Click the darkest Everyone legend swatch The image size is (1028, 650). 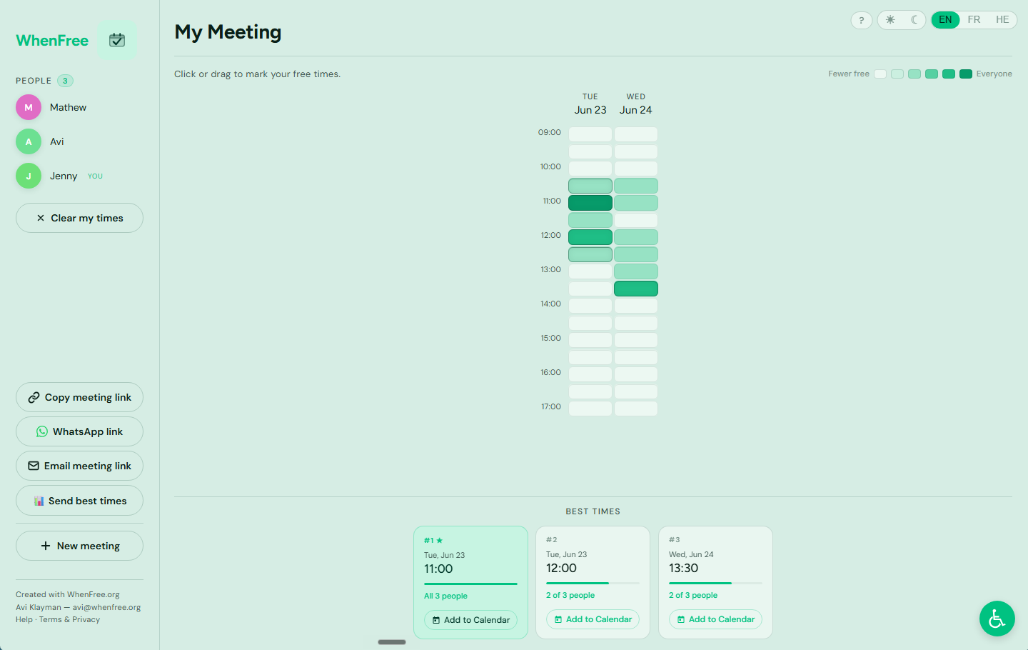[x=966, y=74]
